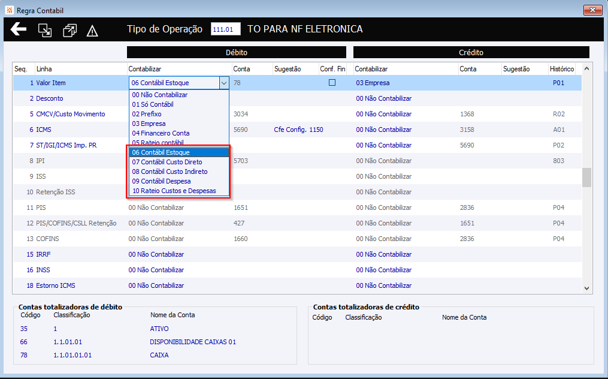Click debit account 1660 on COFINS row
Screen dimensions: 608x379
click(241, 239)
